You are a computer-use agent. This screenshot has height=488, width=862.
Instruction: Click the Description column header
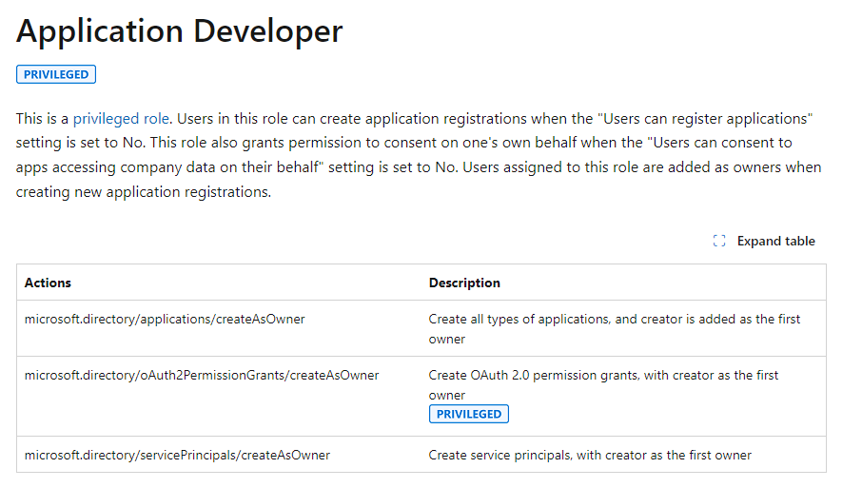[464, 283]
